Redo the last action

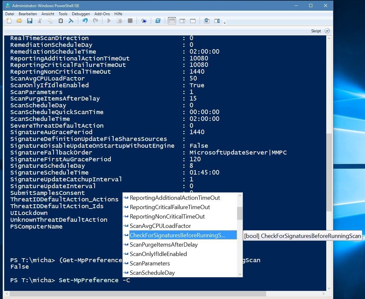coord(95,21)
